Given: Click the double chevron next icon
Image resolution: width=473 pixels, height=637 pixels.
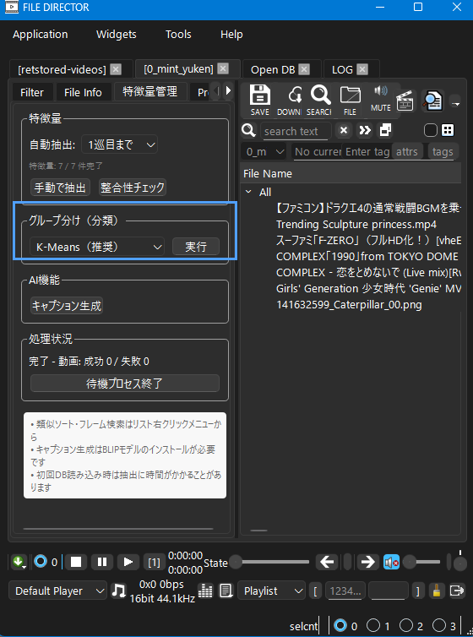Looking at the screenshot, I should 365,130.
